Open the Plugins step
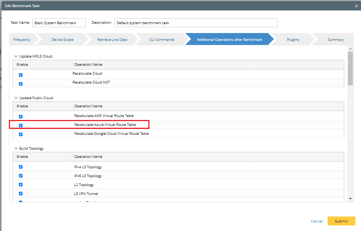This screenshot has width=361, height=231. tap(293, 39)
